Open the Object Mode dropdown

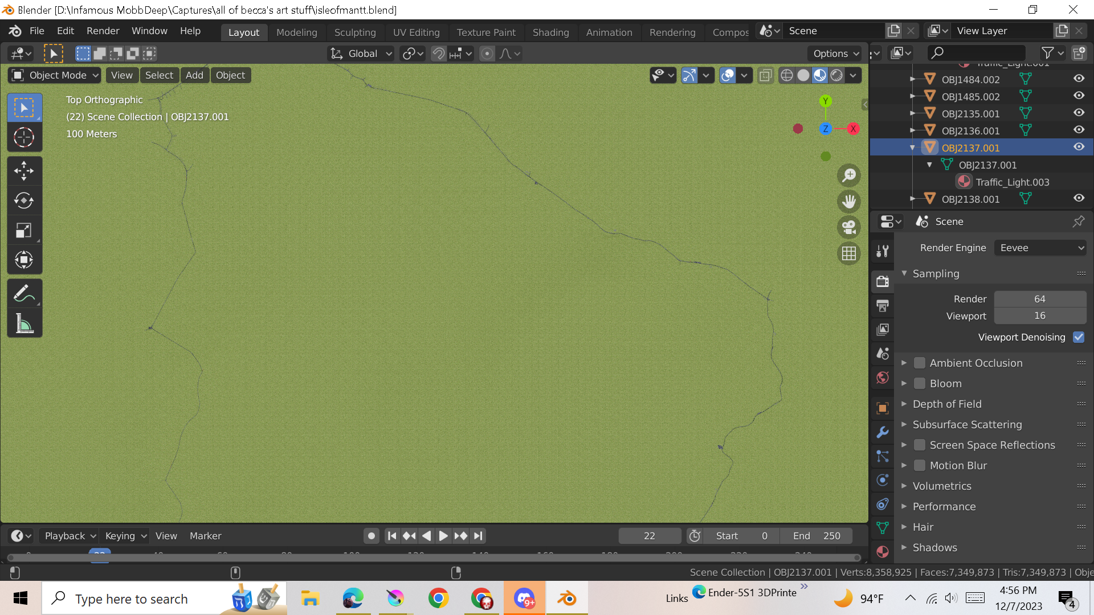[x=55, y=75]
